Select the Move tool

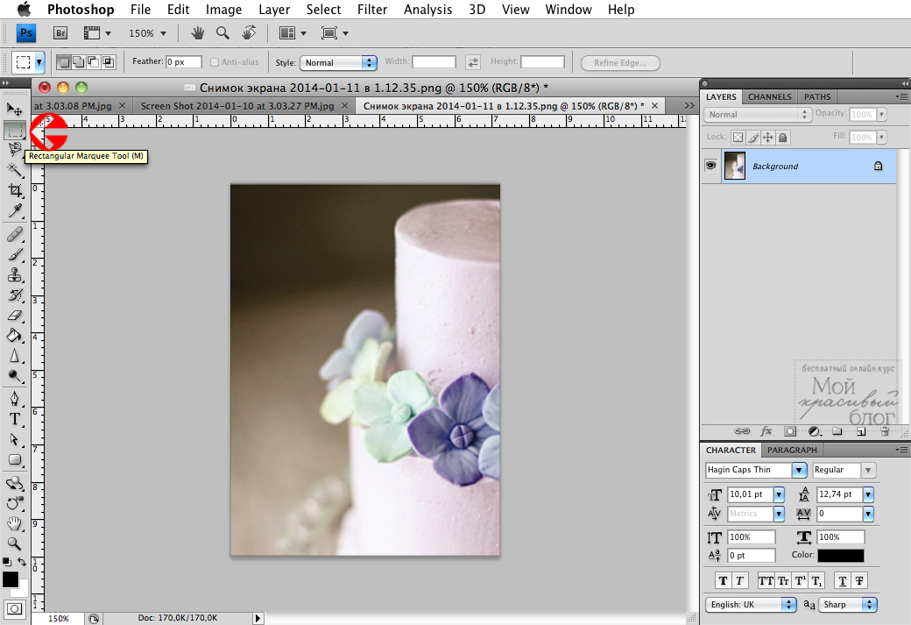click(x=15, y=110)
